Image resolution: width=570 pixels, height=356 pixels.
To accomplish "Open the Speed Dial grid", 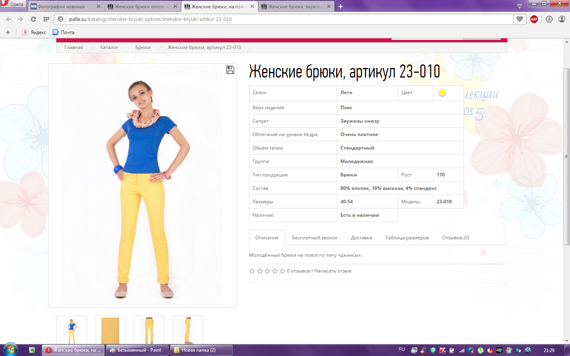I will [x=46, y=19].
